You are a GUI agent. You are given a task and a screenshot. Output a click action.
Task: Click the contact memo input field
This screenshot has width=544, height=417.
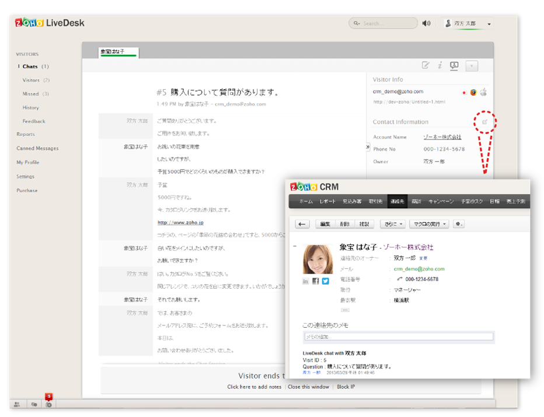click(x=398, y=337)
